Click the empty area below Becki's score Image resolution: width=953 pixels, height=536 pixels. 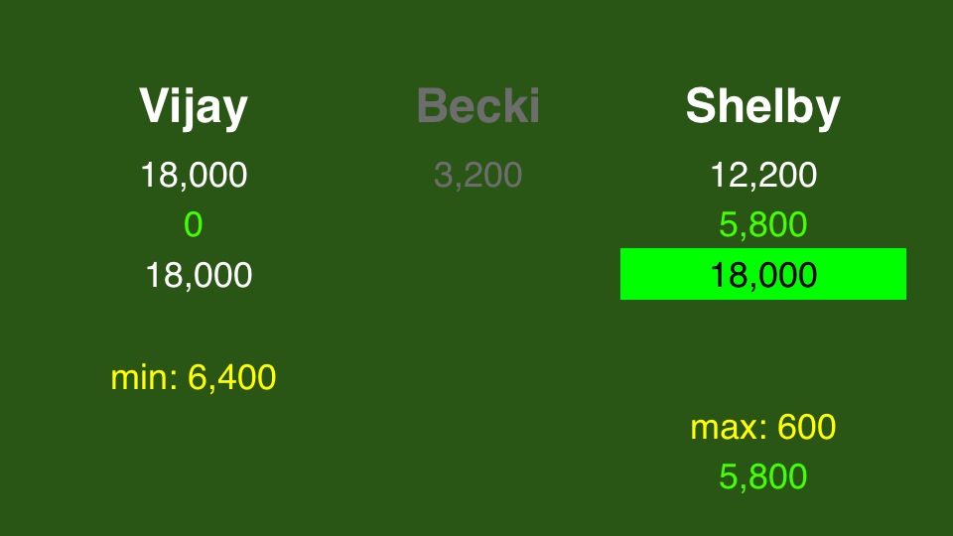[x=477, y=274]
